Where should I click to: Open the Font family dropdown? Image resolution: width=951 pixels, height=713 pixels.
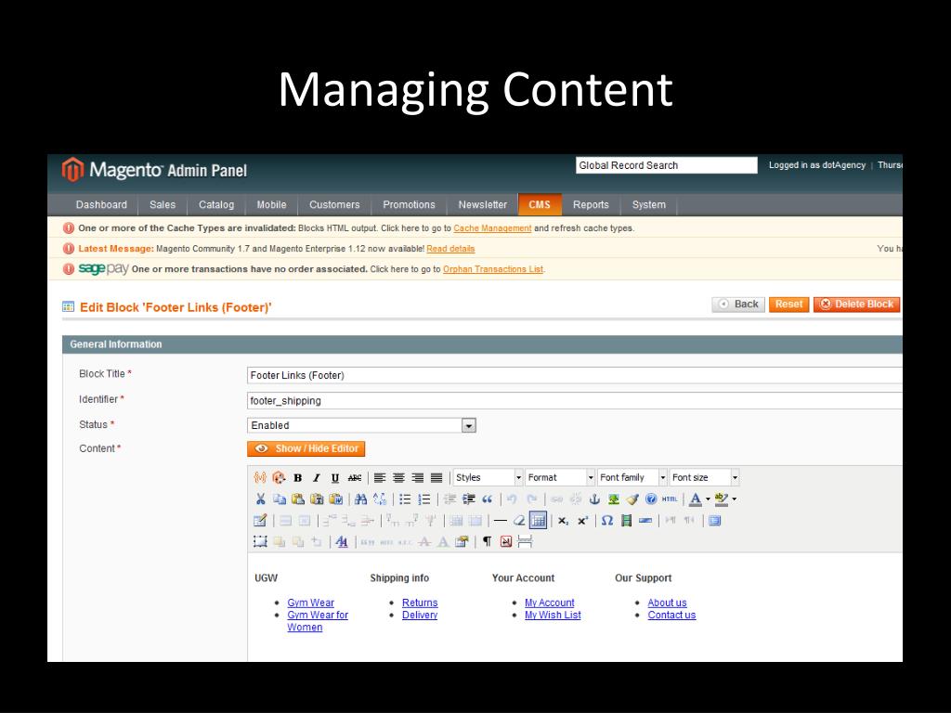pyautogui.click(x=632, y=478)
